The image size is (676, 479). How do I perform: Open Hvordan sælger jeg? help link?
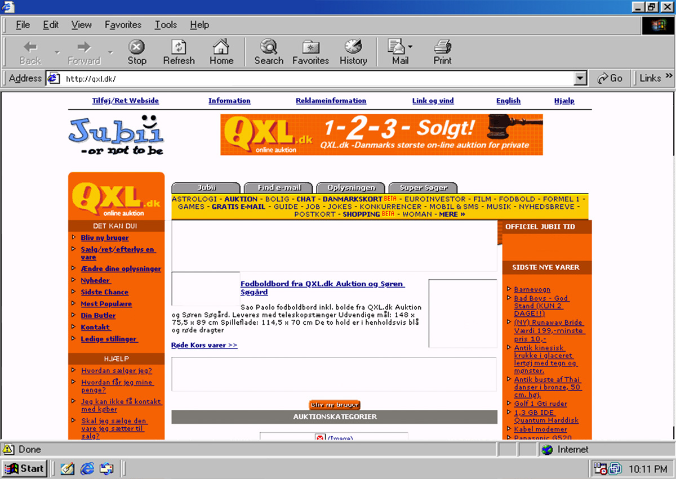[x=117, y=370]
